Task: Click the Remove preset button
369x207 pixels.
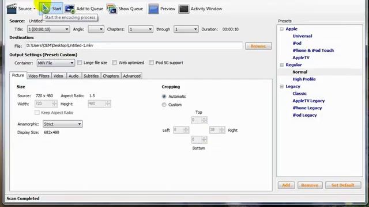Action: [x=310, y=185]
